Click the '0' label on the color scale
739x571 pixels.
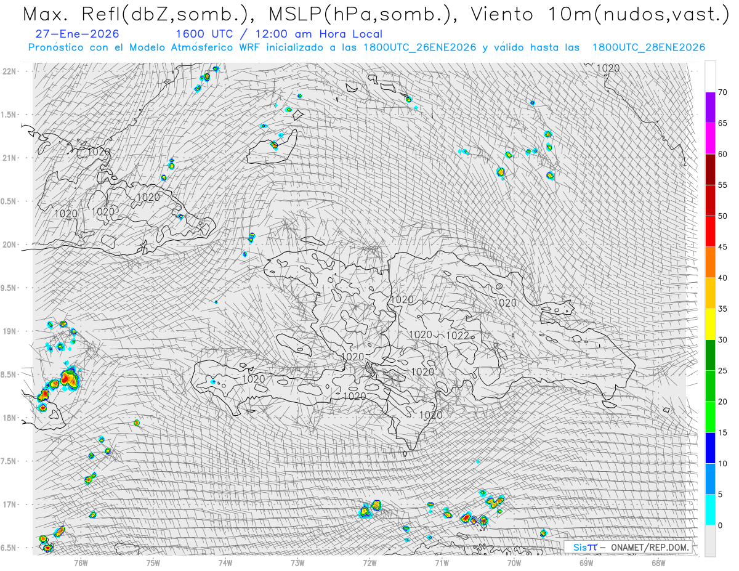721,525
